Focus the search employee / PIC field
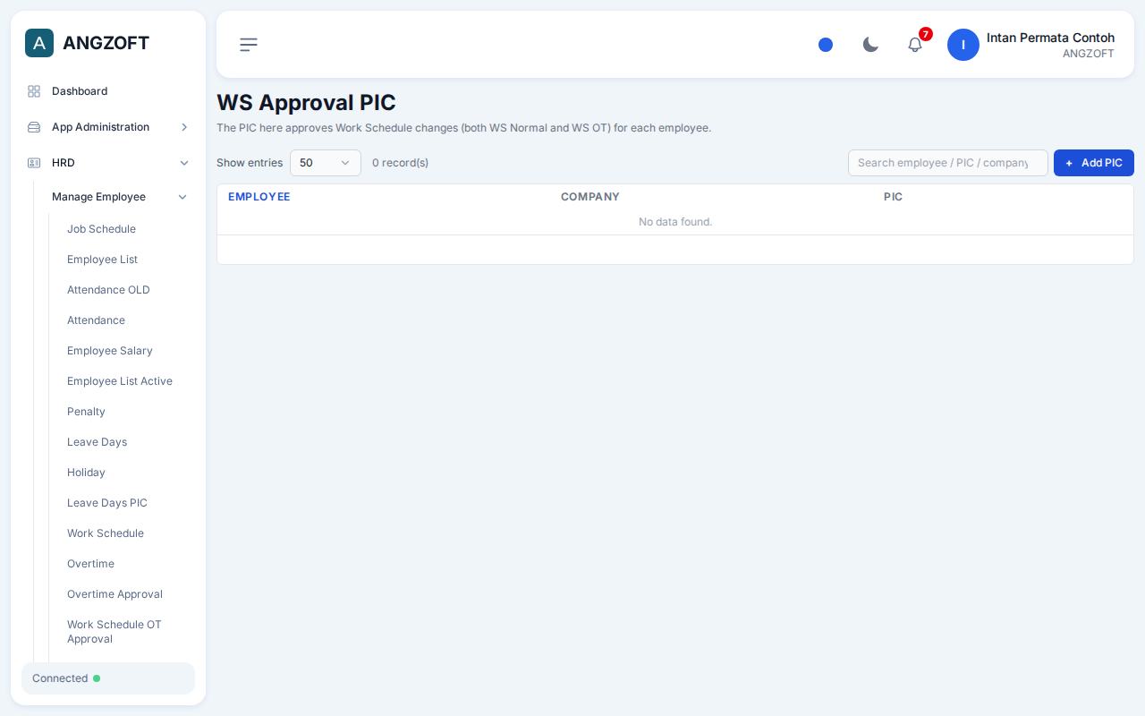The height and width of the screenshot is (716, 1145). (948, 163)
